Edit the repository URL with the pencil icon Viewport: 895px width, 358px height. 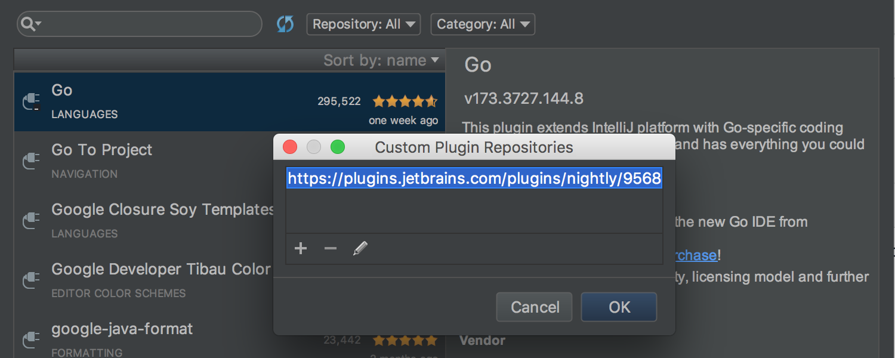click(x=360, y=248)
